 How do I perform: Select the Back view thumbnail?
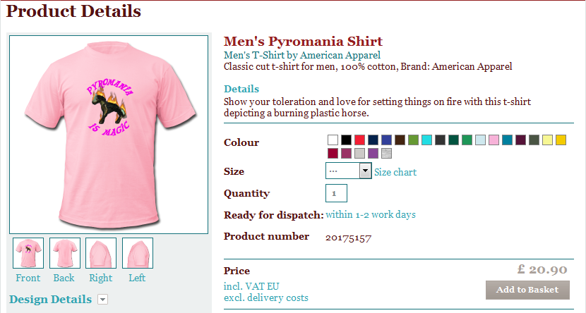coord(64,253)
